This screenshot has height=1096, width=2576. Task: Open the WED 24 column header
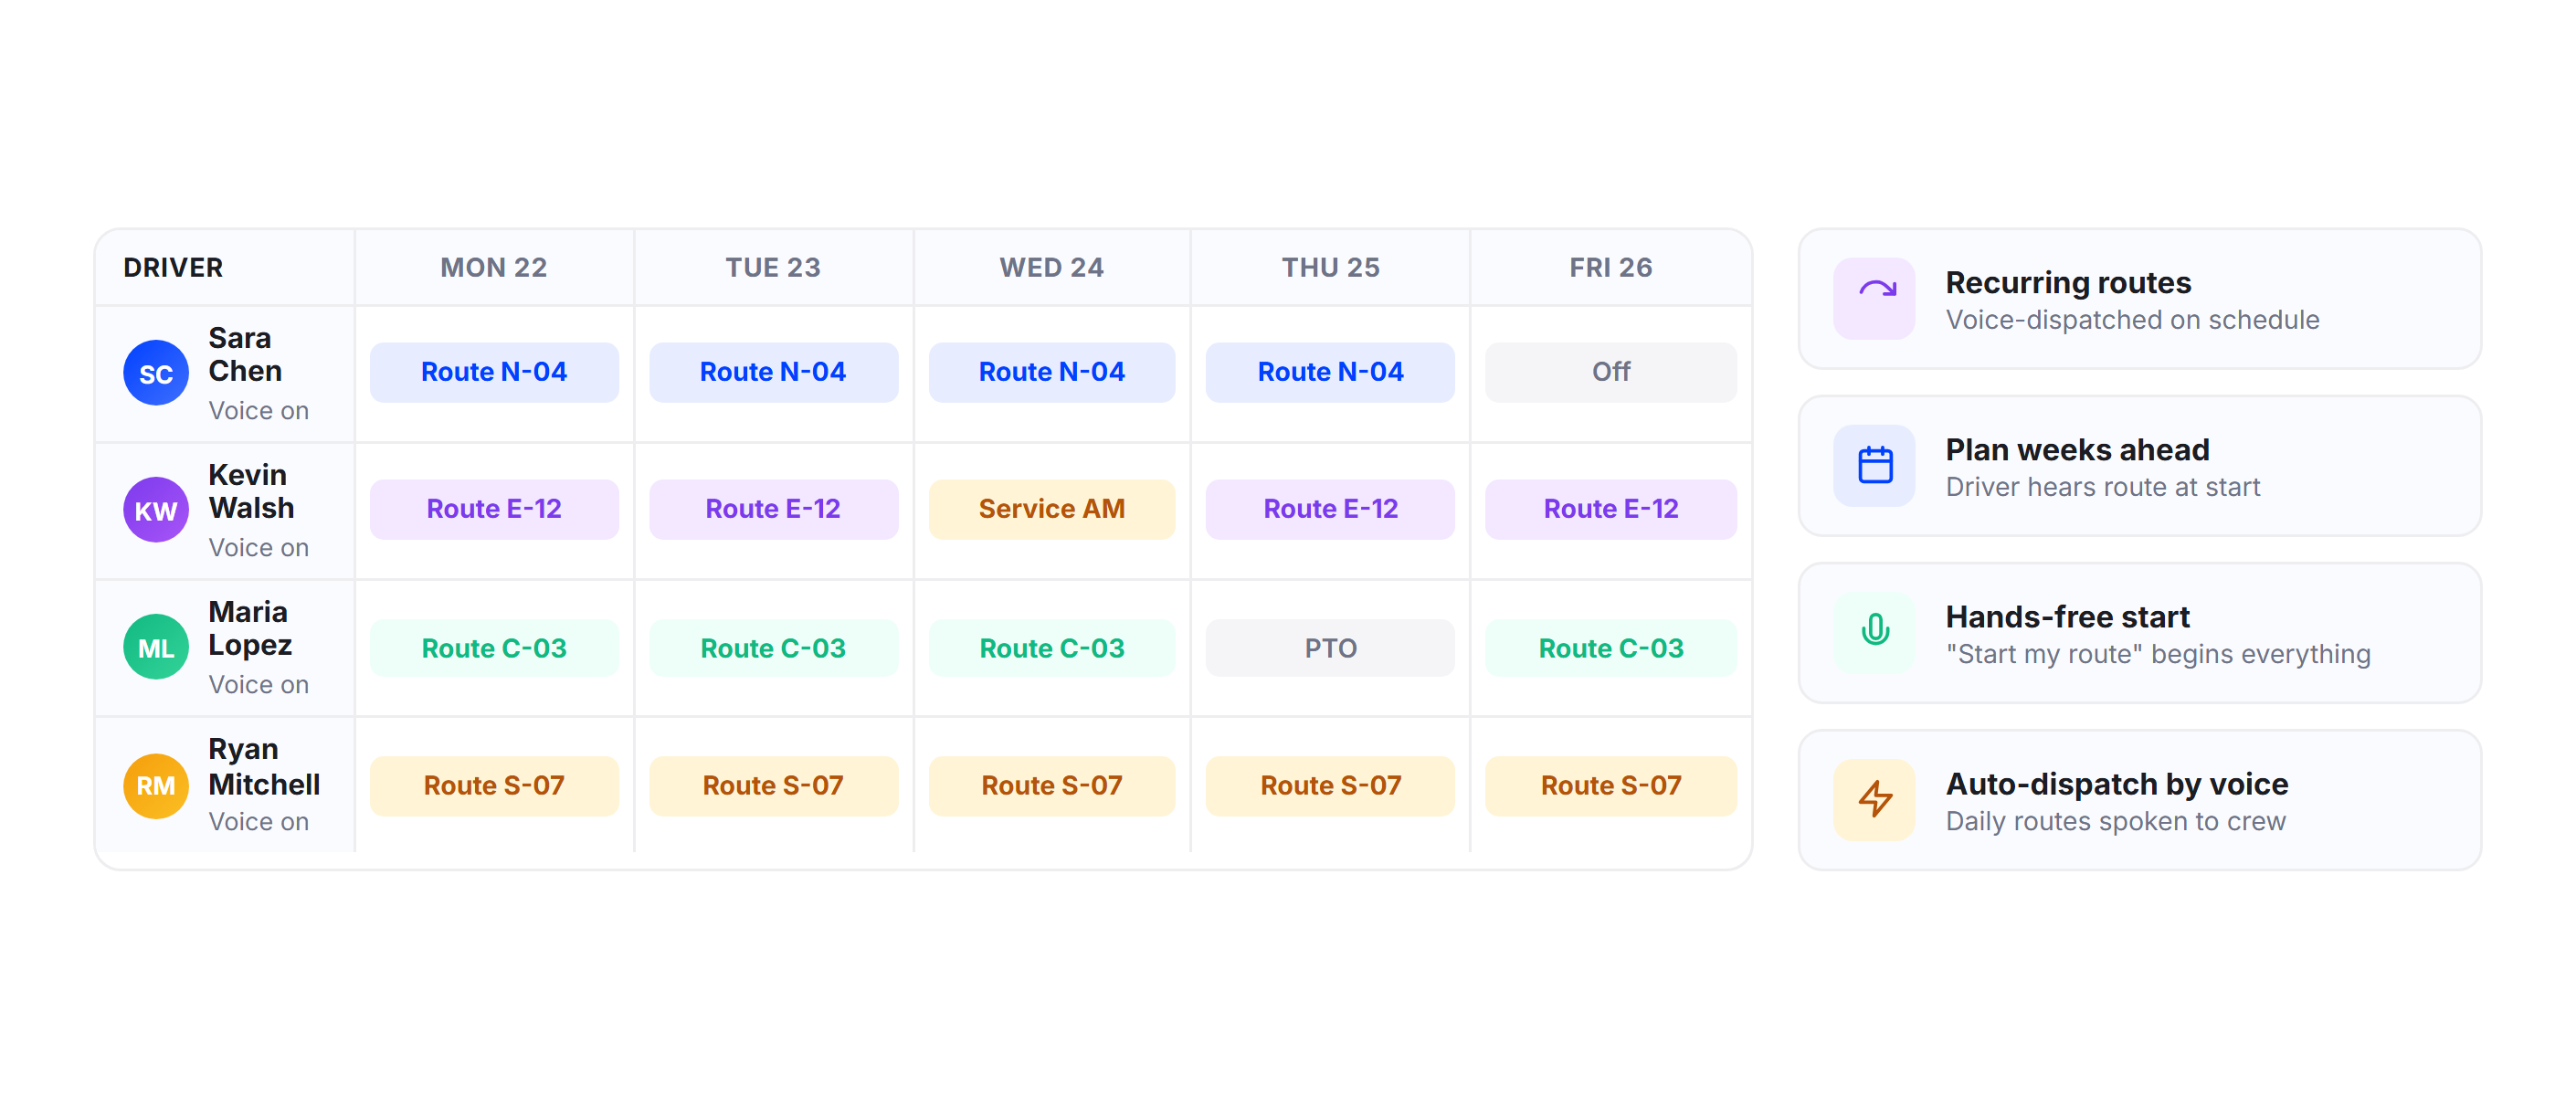click(1052, 268)
